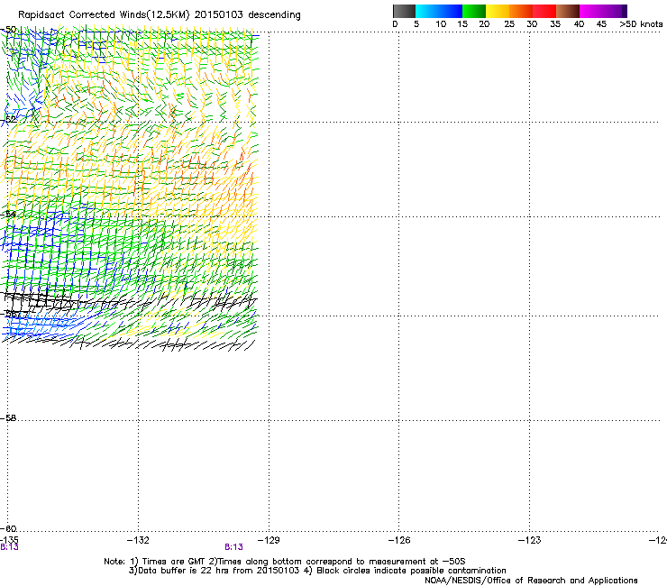Click the 'Data buffer is 22 hrs' note
This screenshot has height=586, width=667.
214,571
